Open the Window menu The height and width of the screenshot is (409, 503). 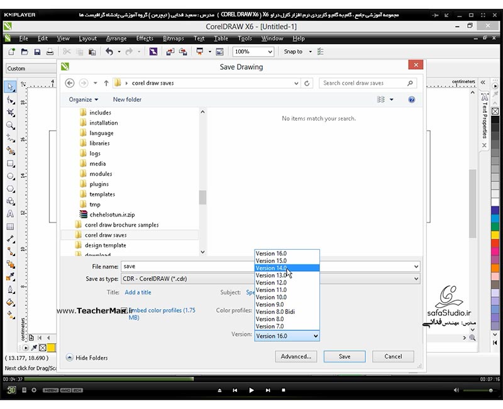(272, 38)
